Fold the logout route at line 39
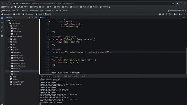 click(x=50, y=60)
